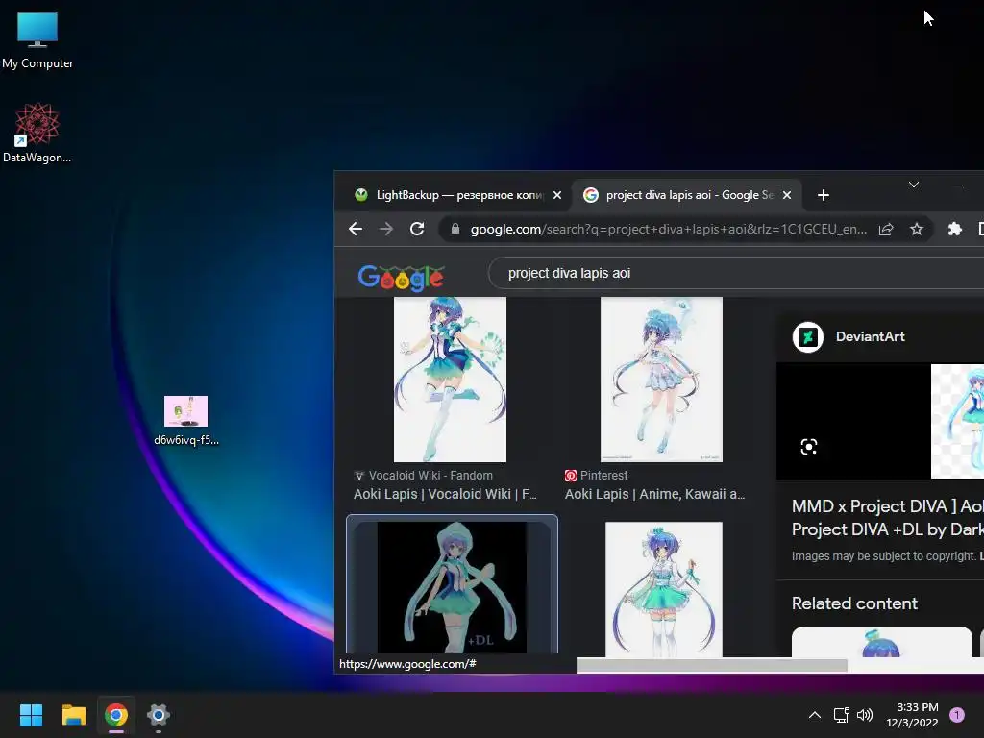Click the DeviantArt logo icon

click(807, 337)
